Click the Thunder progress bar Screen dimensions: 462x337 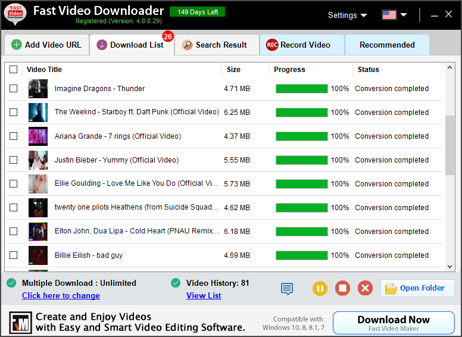(x=302, y=88)
